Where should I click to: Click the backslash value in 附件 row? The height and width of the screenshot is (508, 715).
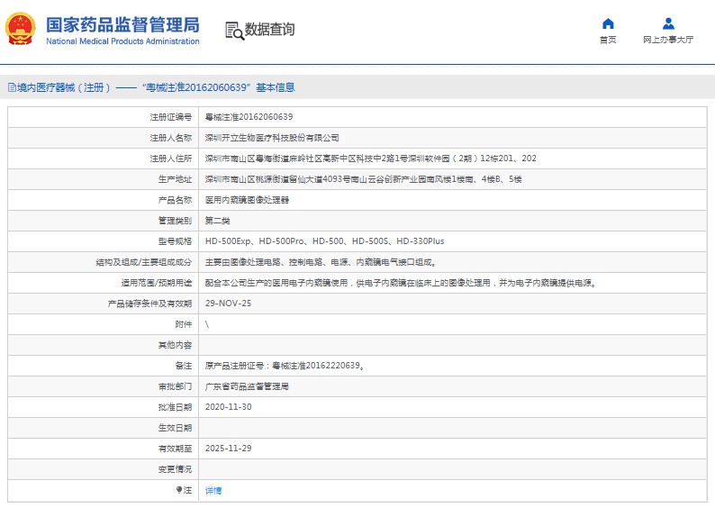point(207,324)
